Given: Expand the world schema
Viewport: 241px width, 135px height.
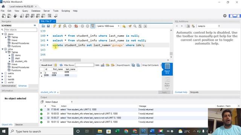Looking at the screenshot, I should tap(3, 82).
